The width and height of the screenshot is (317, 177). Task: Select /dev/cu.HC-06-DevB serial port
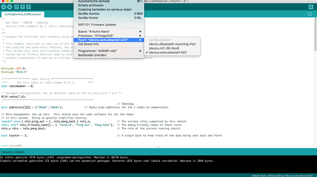coord(172,48)
